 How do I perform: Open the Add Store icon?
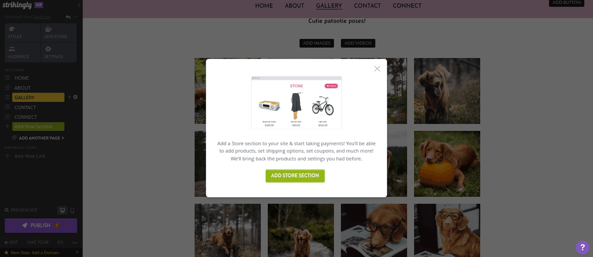click(48, 30)
